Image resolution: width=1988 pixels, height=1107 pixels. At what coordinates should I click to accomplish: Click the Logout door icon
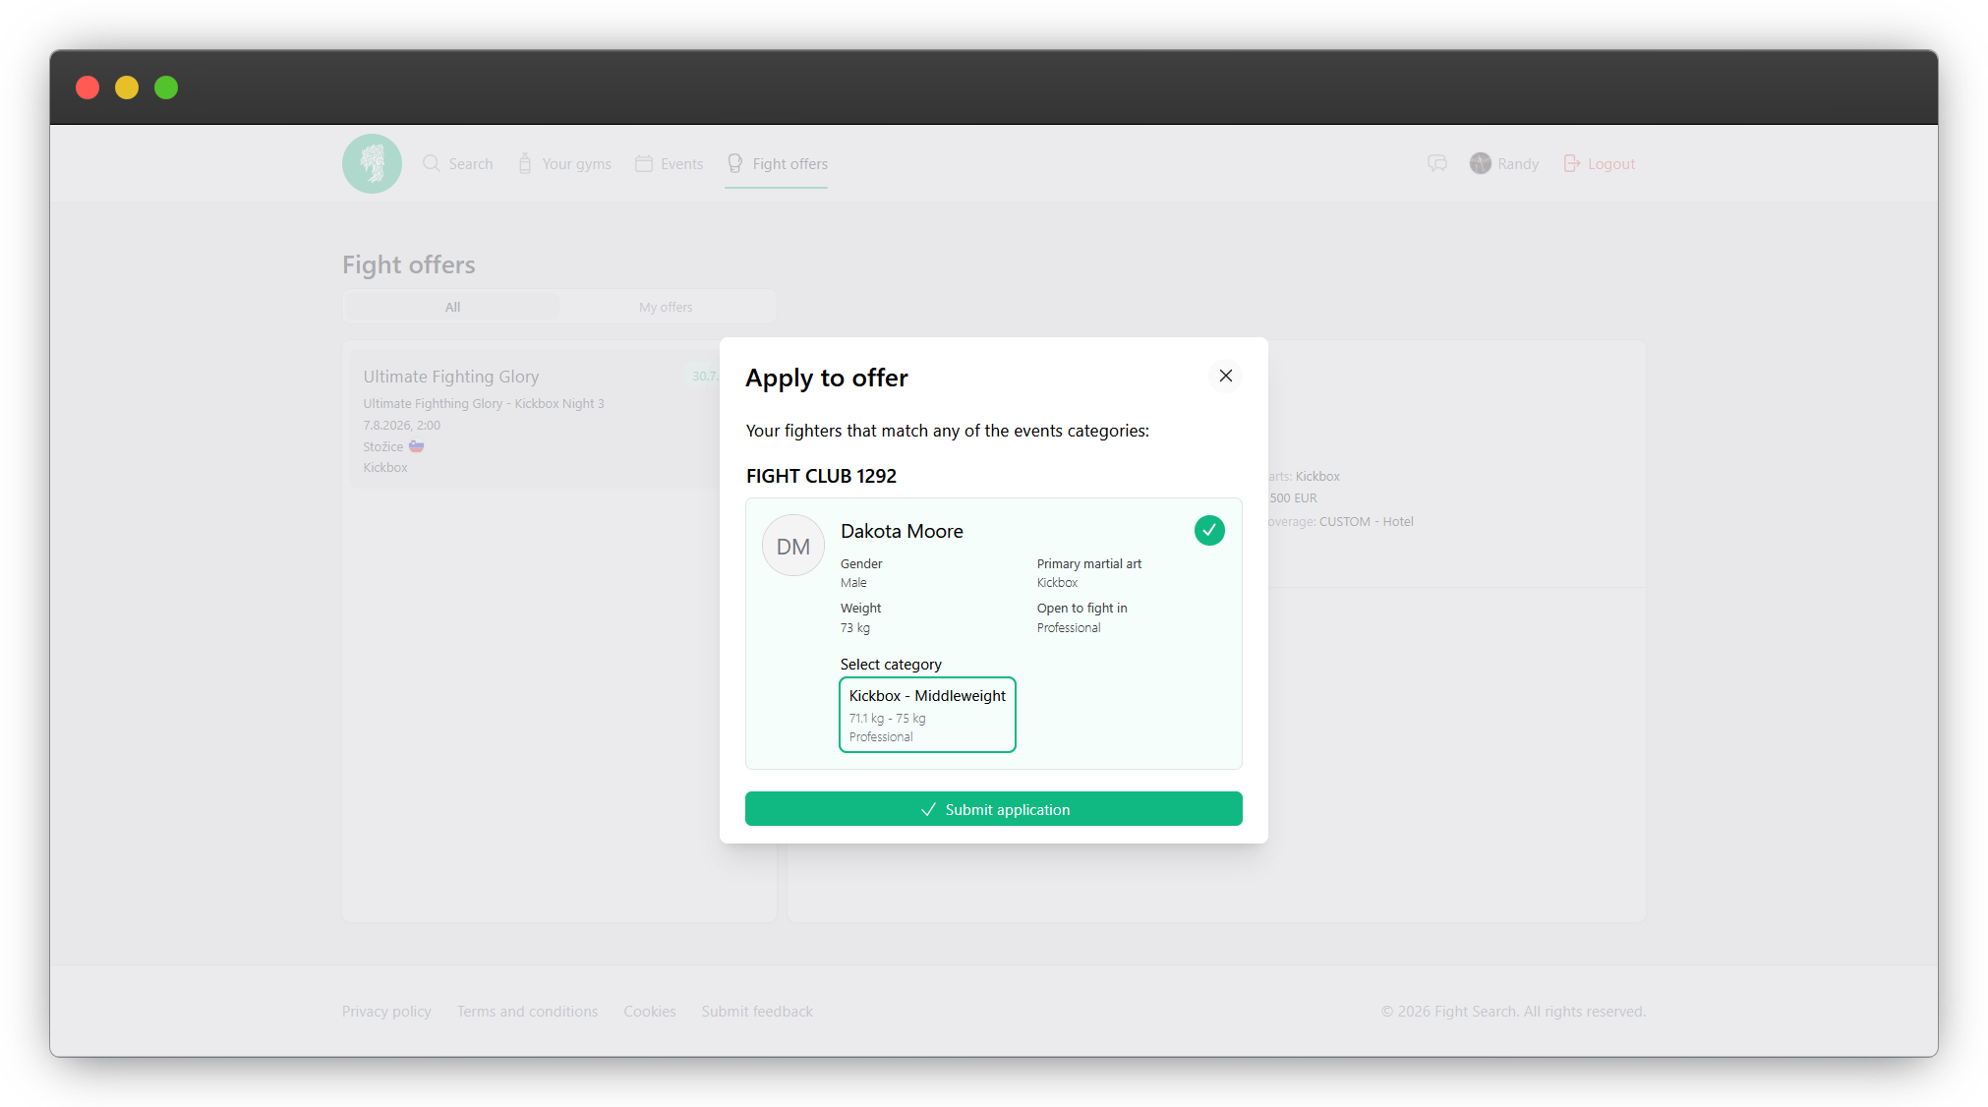[1572, 163]
